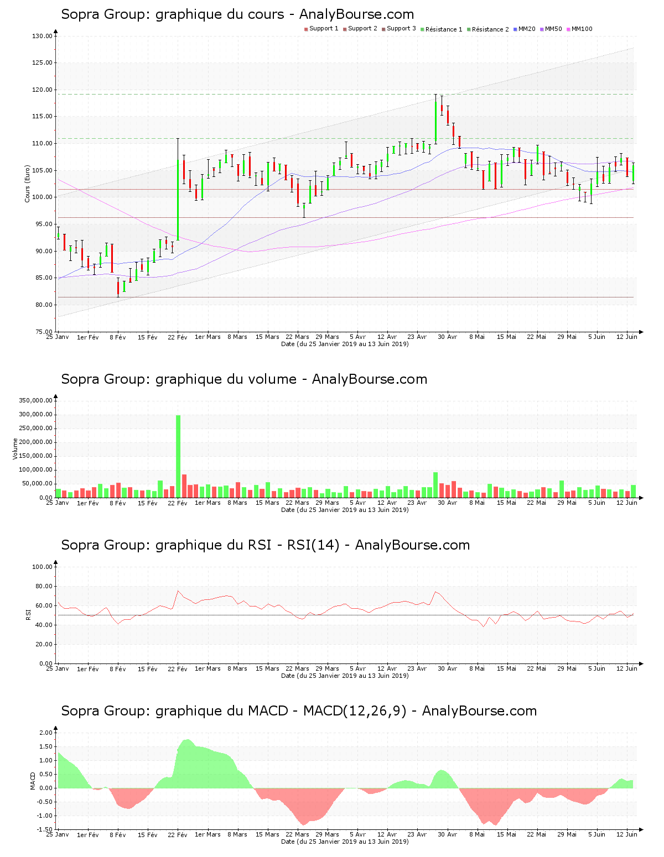664x857 pixels.
Task: Click the Support 1 legend color swatch
Action: [306, 29]
